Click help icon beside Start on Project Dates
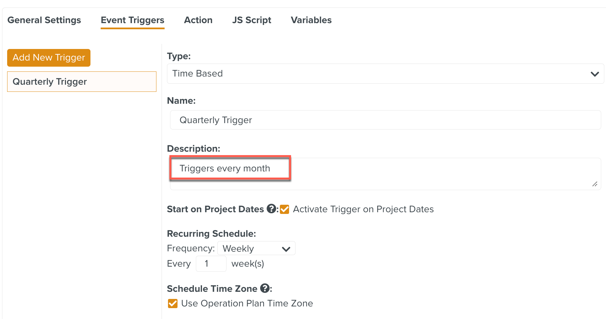606x319 pixels. click(271, 208)
